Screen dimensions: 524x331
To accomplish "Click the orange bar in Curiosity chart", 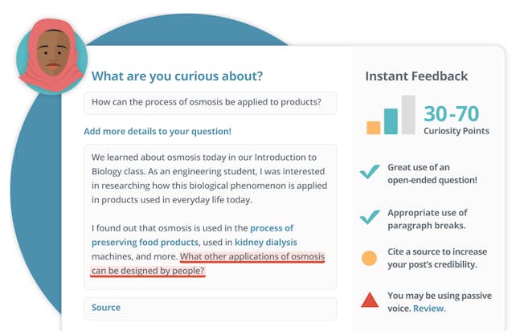I will 374,128.
